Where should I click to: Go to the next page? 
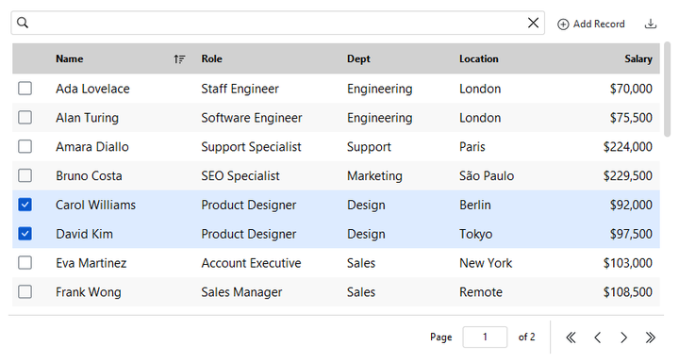(x=623, y=337)
